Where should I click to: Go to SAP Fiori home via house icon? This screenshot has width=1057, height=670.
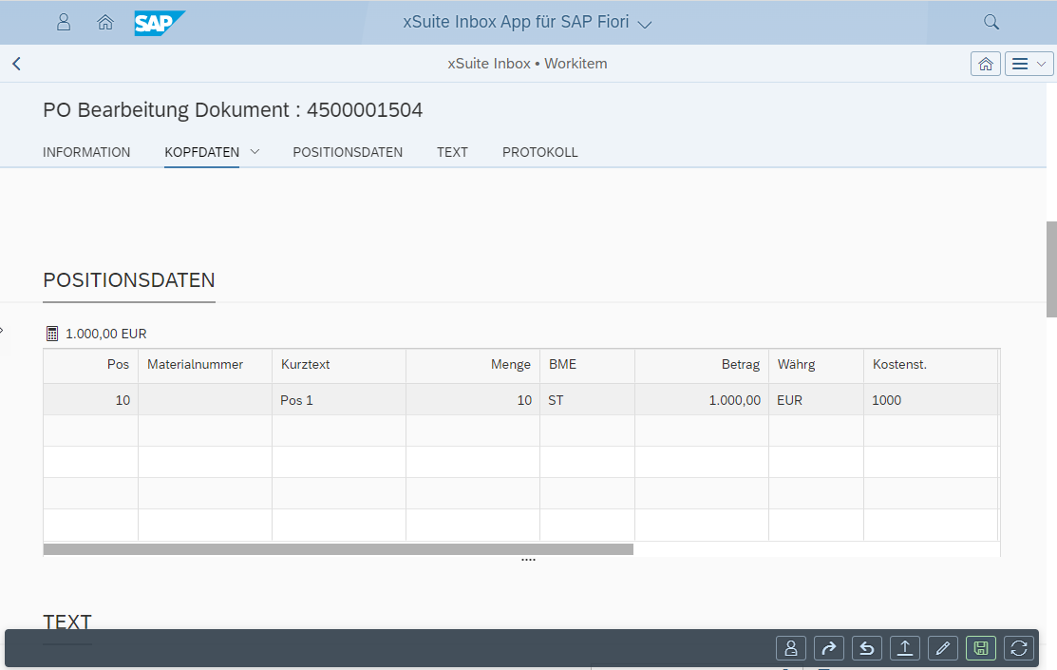(x=105, y=22)
